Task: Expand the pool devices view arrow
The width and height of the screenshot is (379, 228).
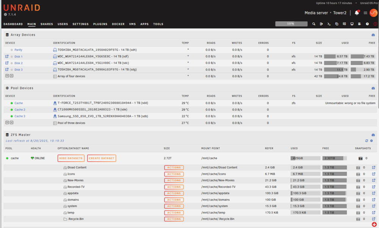Action: (7, 122)
